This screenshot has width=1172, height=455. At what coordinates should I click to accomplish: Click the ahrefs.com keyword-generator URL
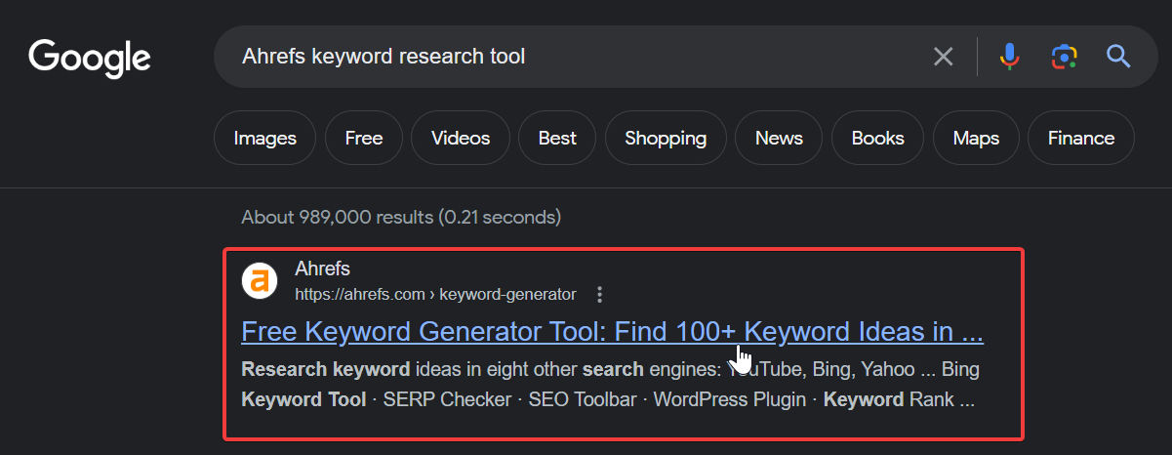435,294
